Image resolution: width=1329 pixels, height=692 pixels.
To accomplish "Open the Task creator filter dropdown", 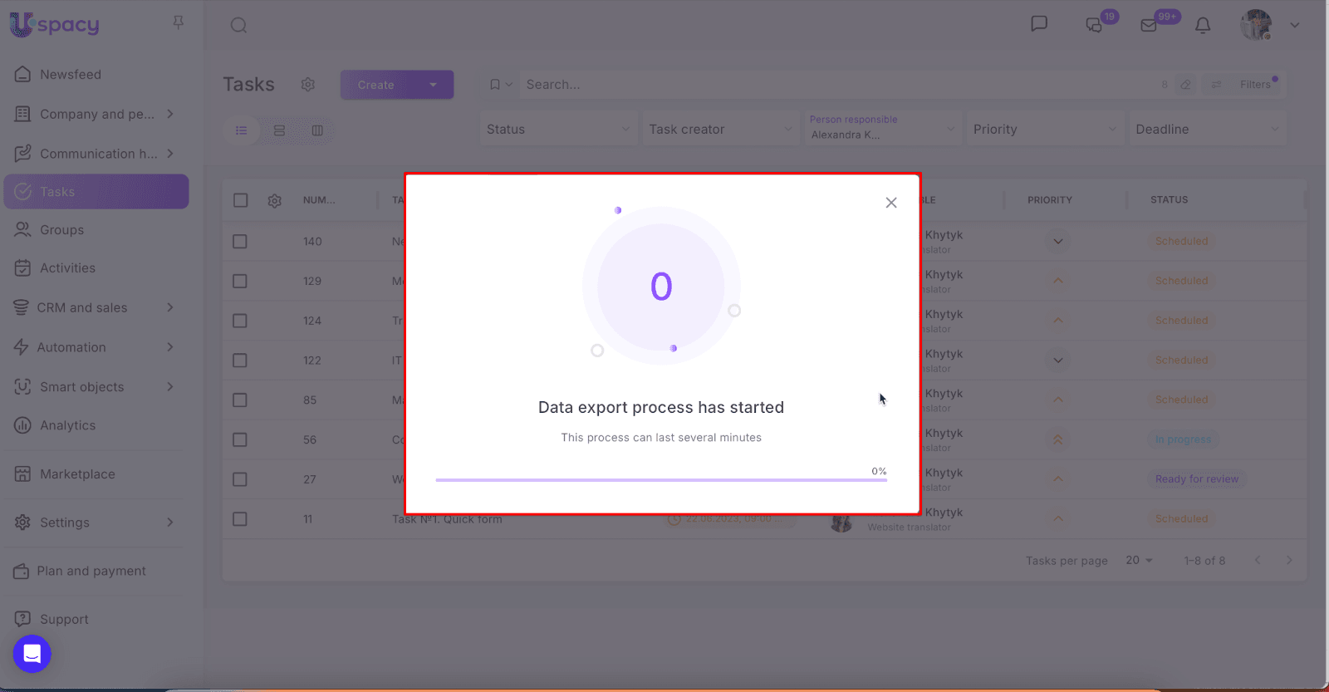I will tap(721, 129).
